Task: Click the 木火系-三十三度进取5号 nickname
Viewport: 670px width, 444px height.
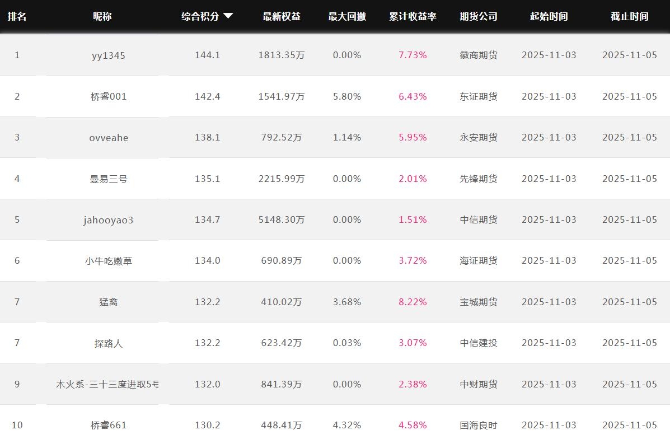Action: [x=107, y=385]
